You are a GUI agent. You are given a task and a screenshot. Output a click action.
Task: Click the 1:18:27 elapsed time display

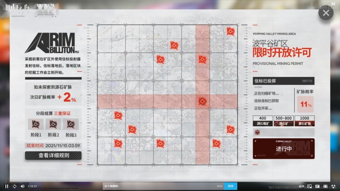pyautogui.click(x=32, y=186)
